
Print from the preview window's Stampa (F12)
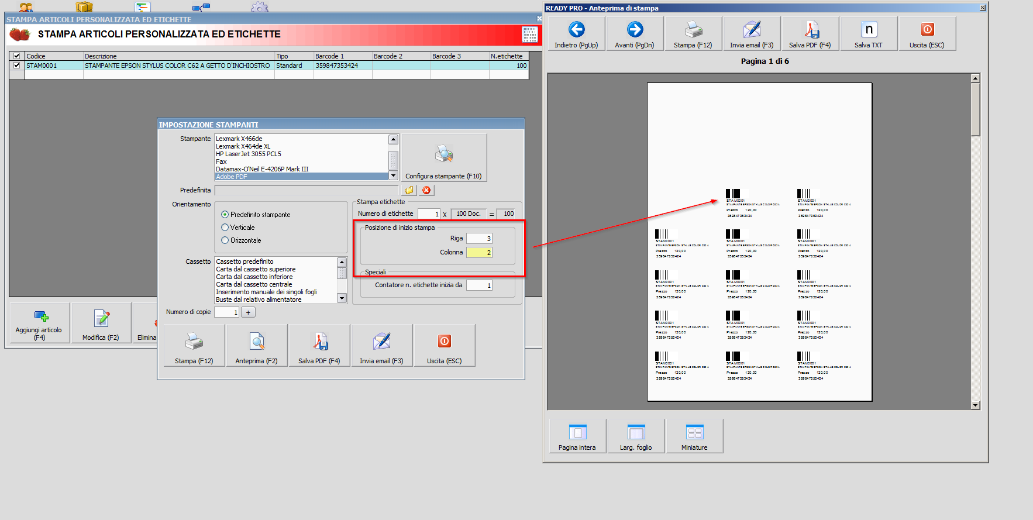point(693,34)
